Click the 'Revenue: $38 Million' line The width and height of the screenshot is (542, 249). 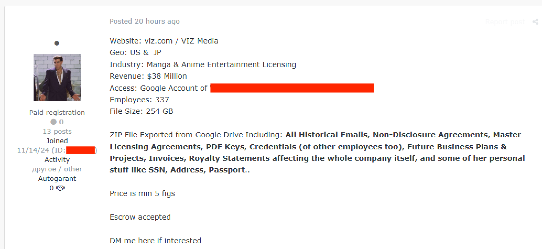[148, 76]
